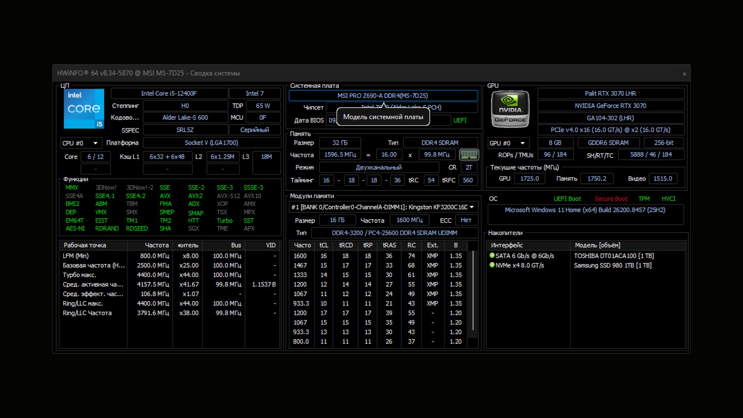Viewport: 743px width, 418px height.
Task: Click the green status dot for NVMe drive
Action: [492, 265]
